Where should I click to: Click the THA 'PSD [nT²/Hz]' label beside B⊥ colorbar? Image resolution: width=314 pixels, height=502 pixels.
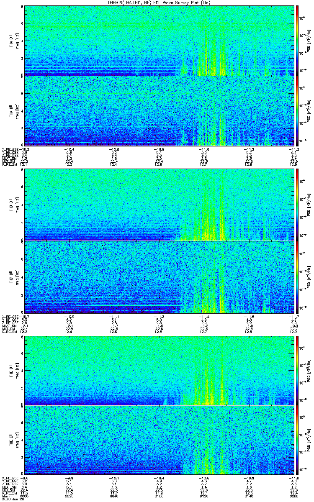pyautogui.click(x=308, y=41)
